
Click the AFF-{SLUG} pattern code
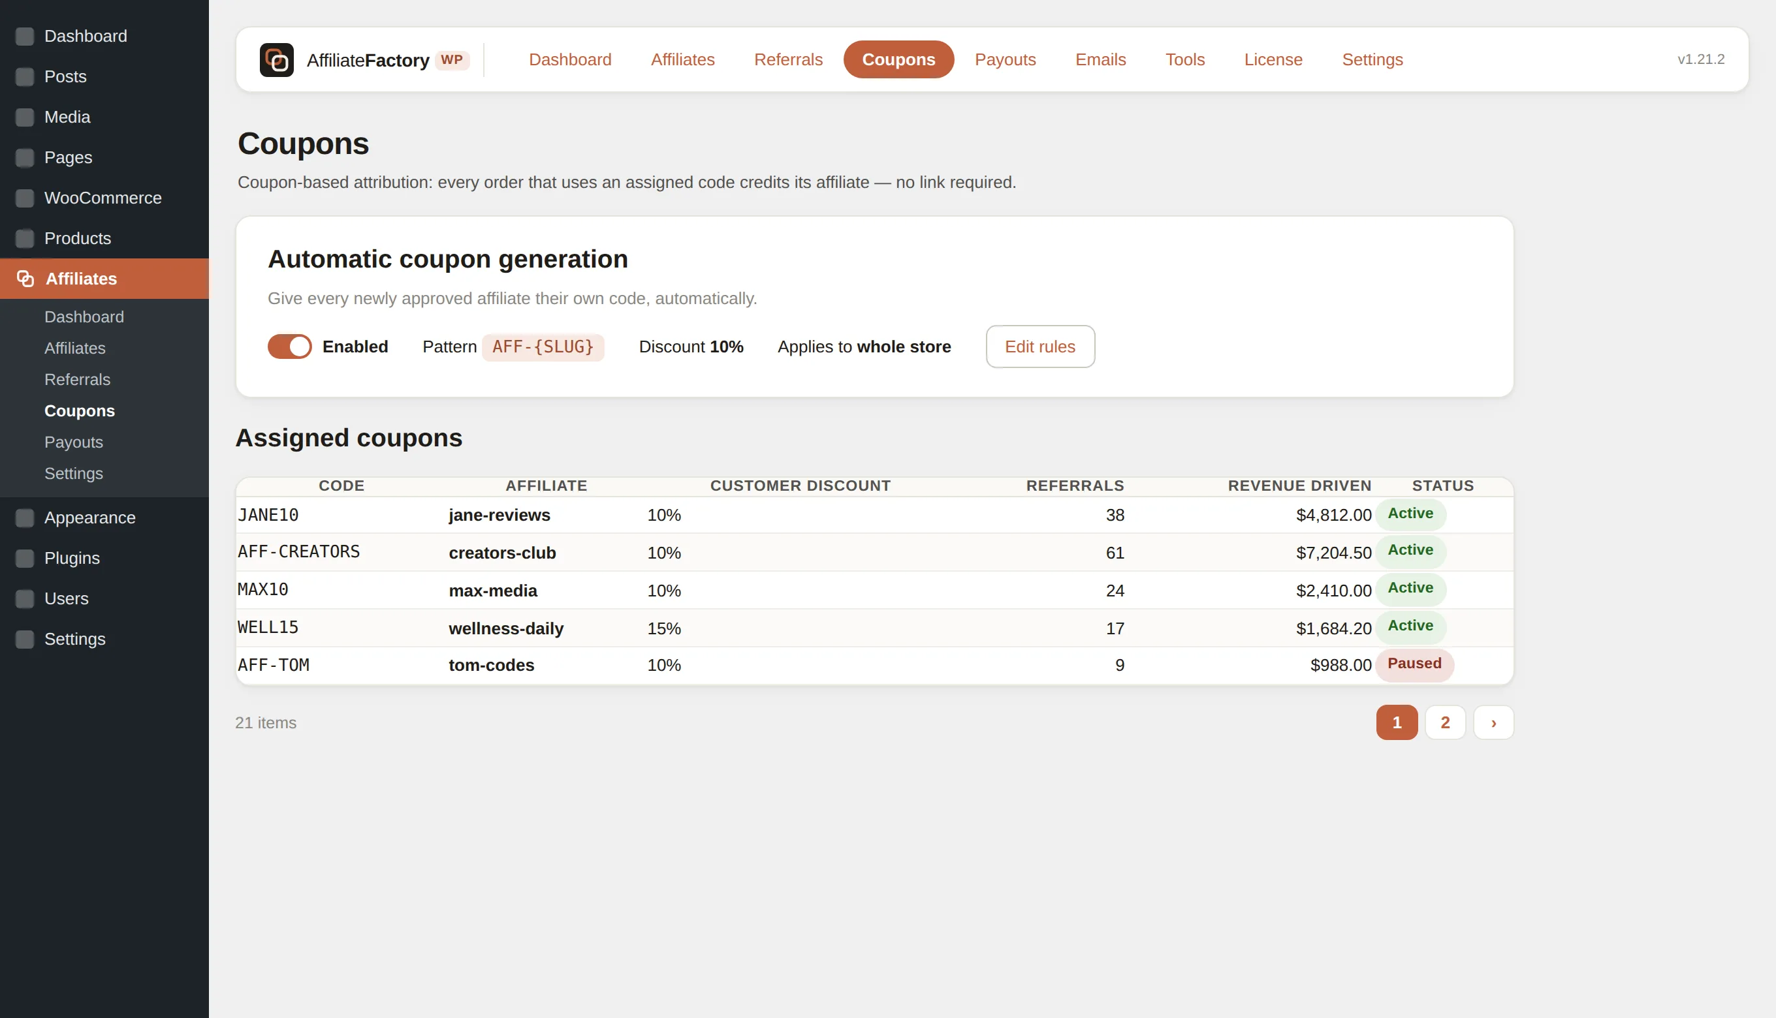[543, 347]
